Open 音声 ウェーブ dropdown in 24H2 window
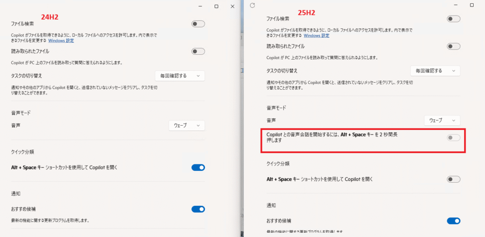This screenshot has width=485, height=237. pyautogui.click(x=187, y=126)
